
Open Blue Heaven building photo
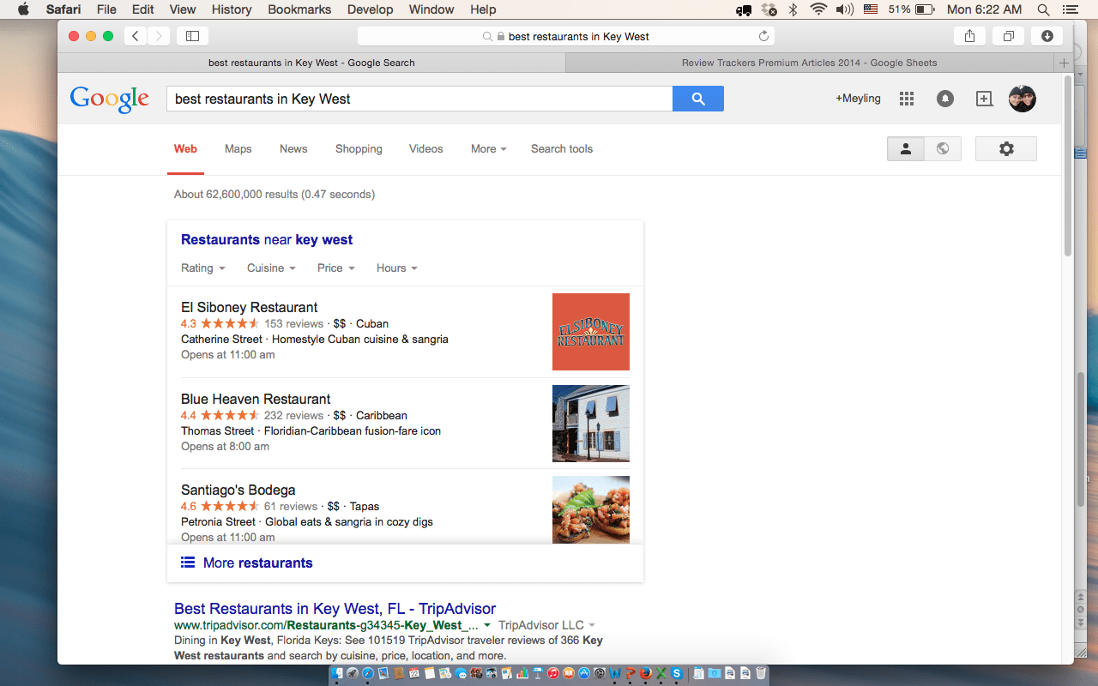tap(591, 424)
